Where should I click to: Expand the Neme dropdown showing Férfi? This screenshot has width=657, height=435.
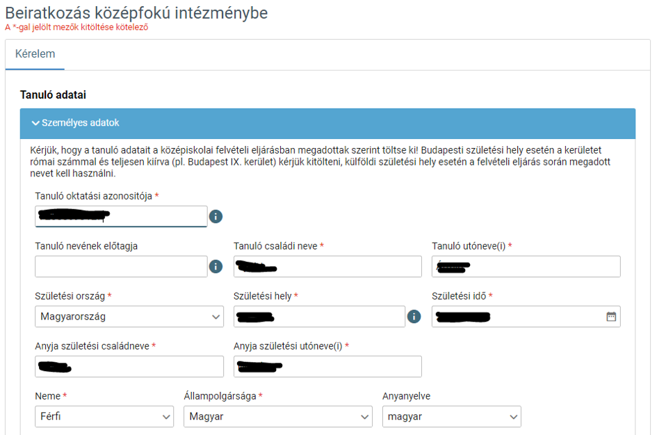[x=104, y=417]
